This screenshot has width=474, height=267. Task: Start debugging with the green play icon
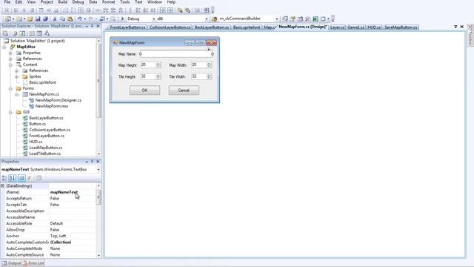(122, 19)
